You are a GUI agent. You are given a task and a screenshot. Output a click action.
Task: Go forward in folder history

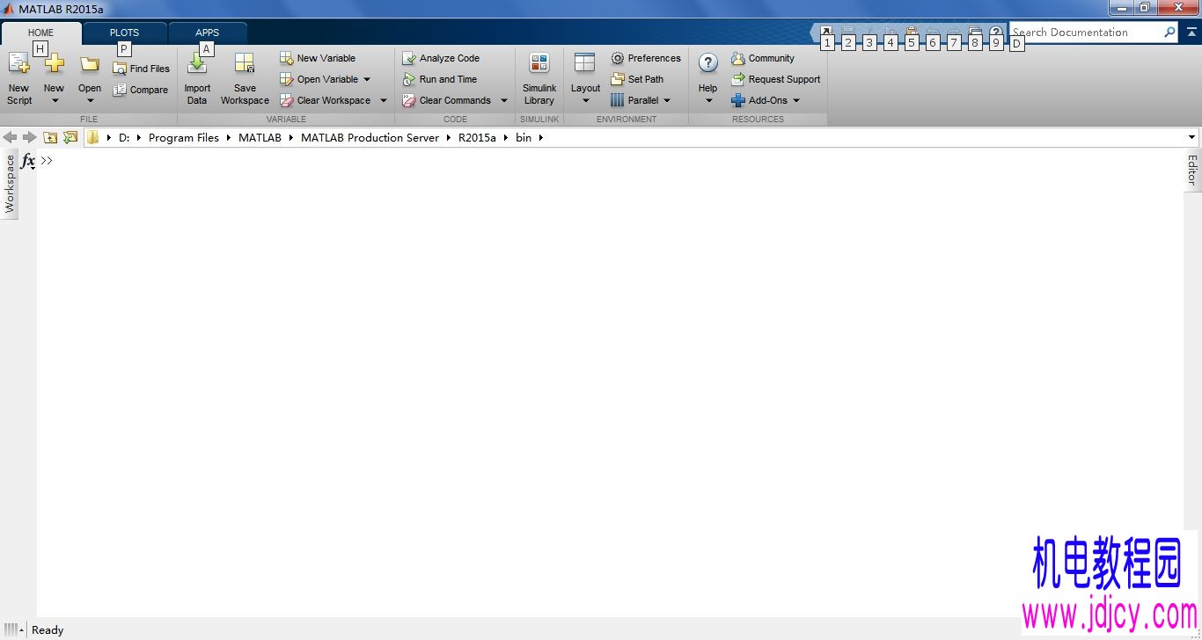[29, 137]
